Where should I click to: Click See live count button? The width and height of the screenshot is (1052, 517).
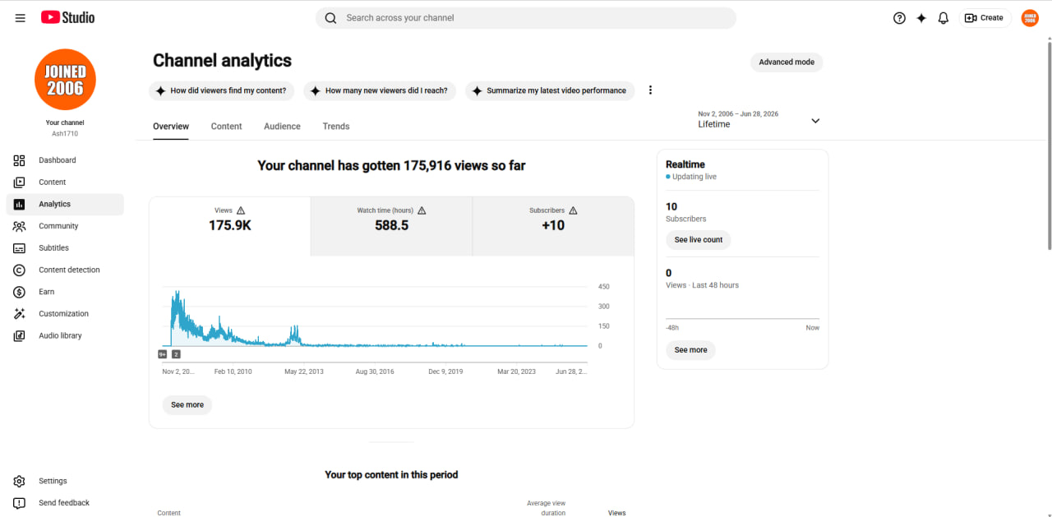(x=699, y=240)
